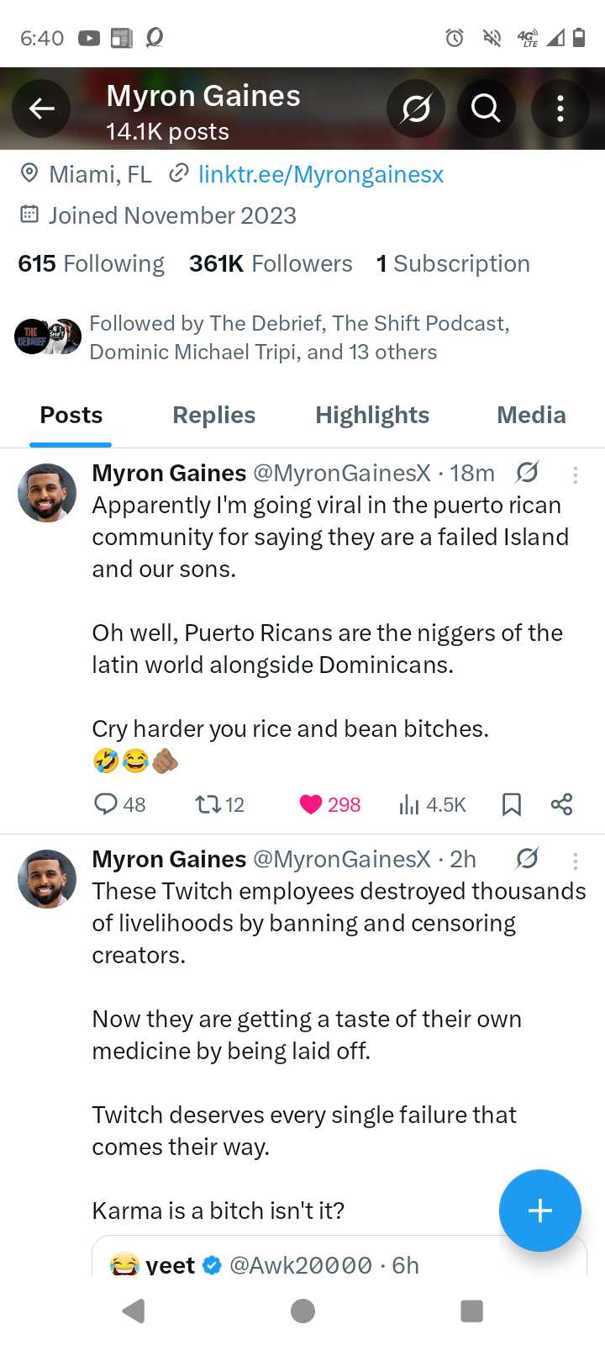The height and width of the screenshot is (1346, 605).
Task: Tap the back arrow button
Action: [41, 109]
